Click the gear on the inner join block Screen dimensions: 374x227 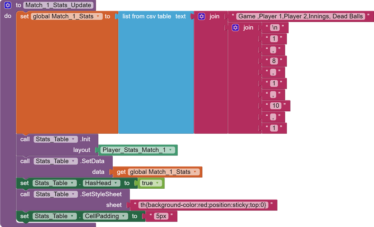pyautogui.click(x=235, y=27)
